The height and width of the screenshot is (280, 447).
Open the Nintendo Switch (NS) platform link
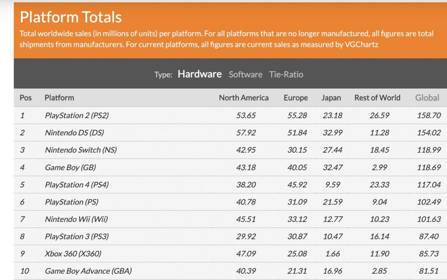click(x=80, y=150)
